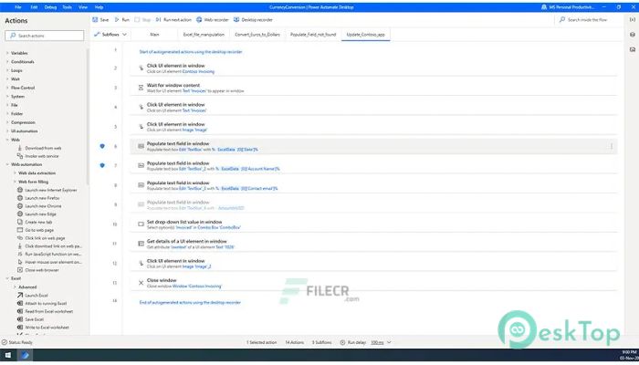This screenshot has width=639, height=365.
Task: Open the Edit menu
Action: pyautogui.click(x=35, y=7)
